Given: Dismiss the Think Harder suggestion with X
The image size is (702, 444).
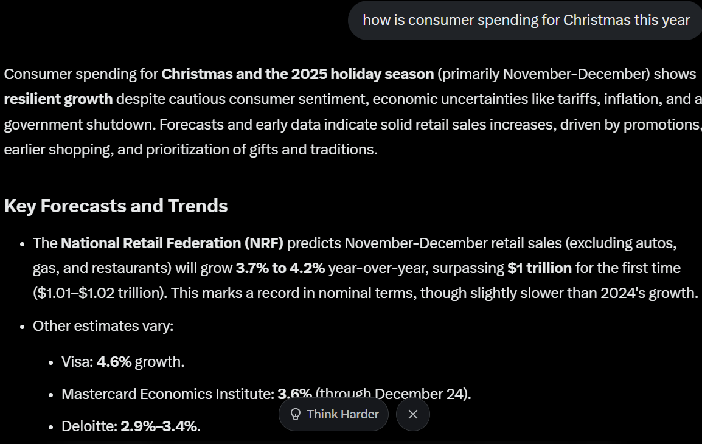Looking at the screenshot, I should [x=412, y=414].
